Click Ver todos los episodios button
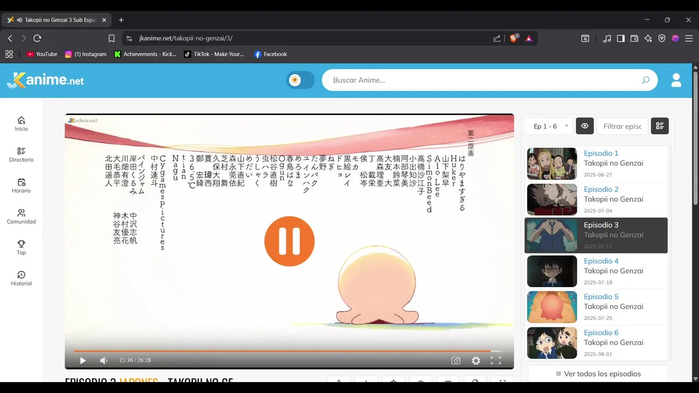The height and width of the screenshot is (393, 699). [598, 374]
